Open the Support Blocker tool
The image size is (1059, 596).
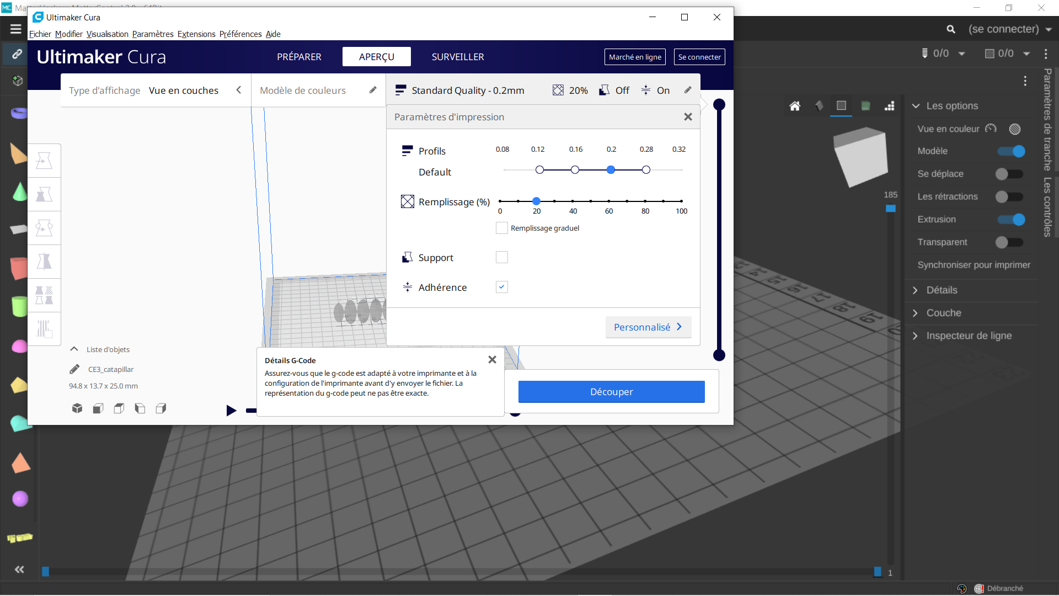pyautogui.click(x=44, y=329)
